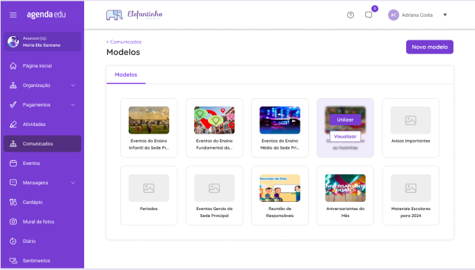Expand the Pagamentos submenu chevron

click(x=73, y=105)
